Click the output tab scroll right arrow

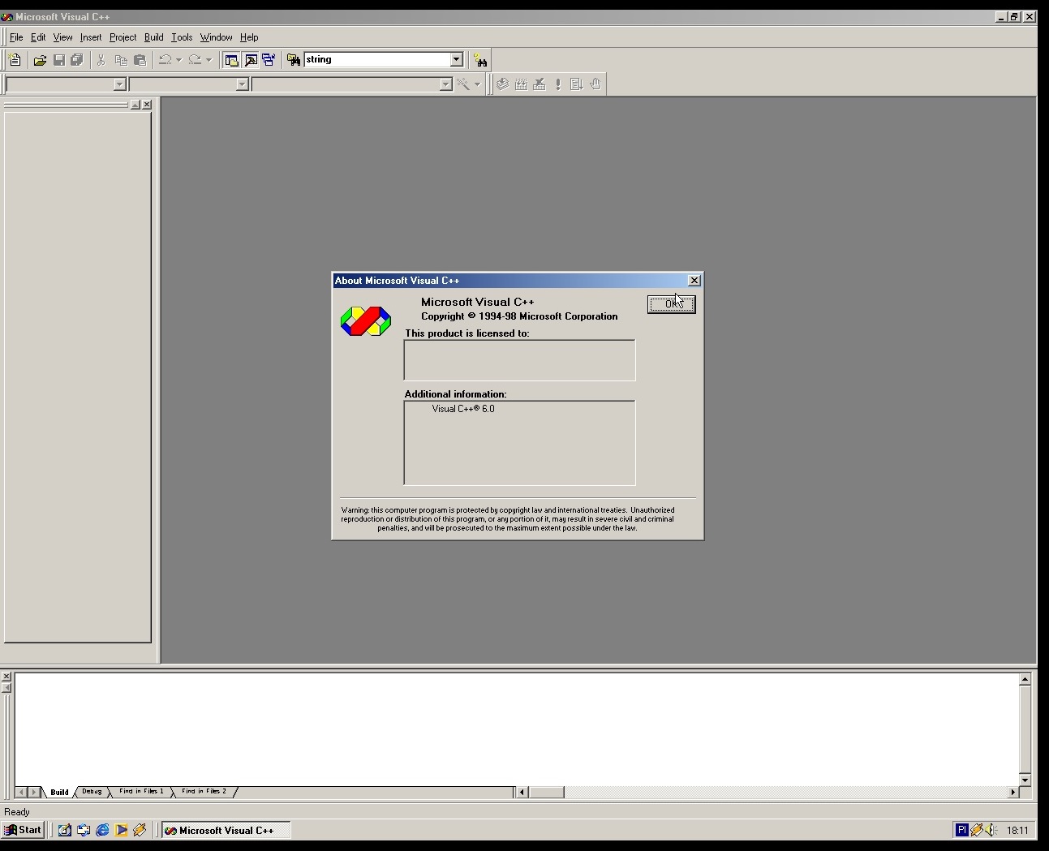(x=34, y=792)
